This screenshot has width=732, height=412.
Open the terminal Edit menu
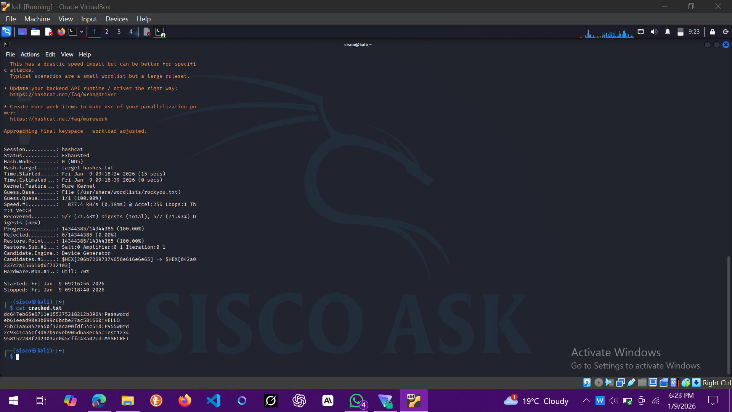[50, 55]
